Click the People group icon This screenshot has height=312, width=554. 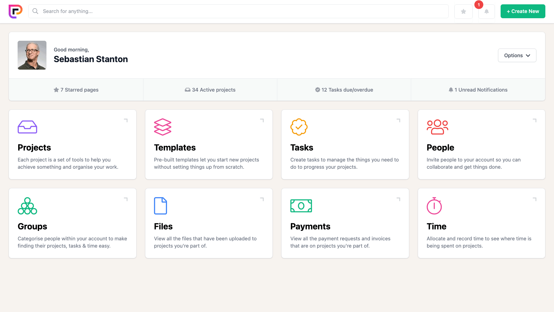pos(437,127)
